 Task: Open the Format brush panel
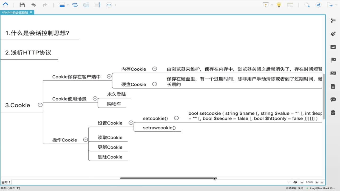coord(333,34)
